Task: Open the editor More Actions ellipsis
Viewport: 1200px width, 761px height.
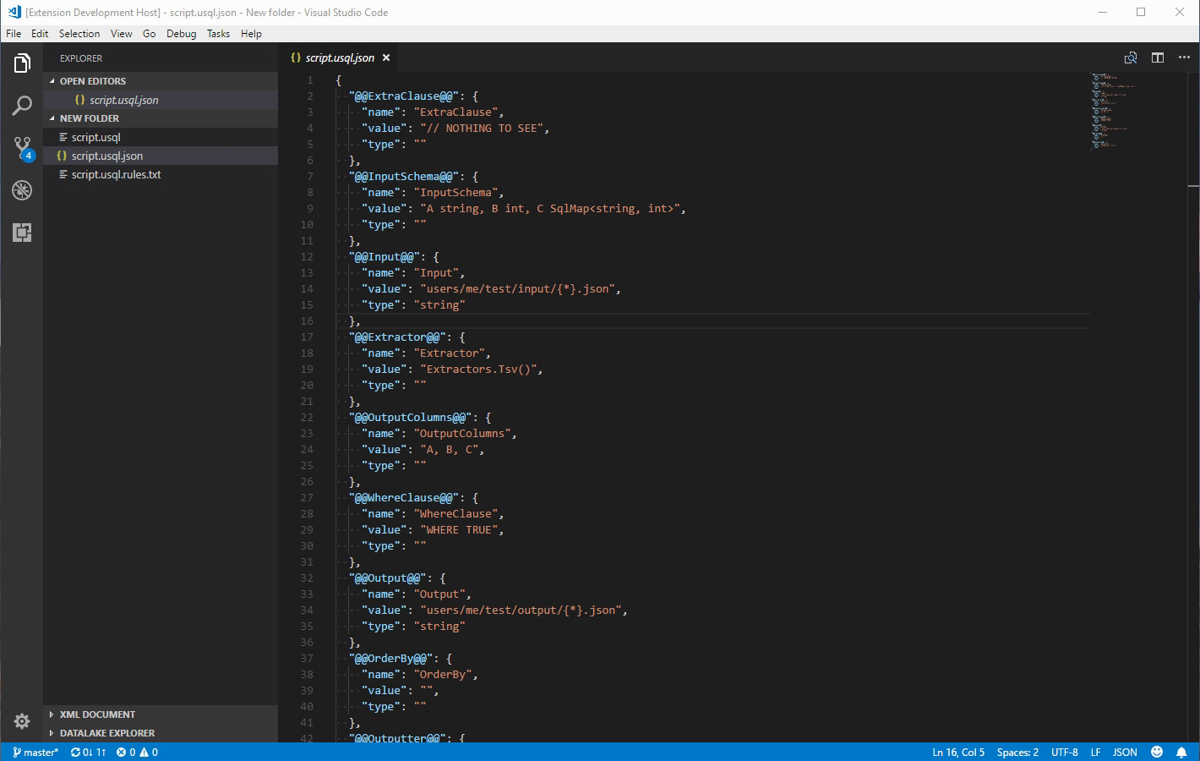Action: coord(1184,57)
